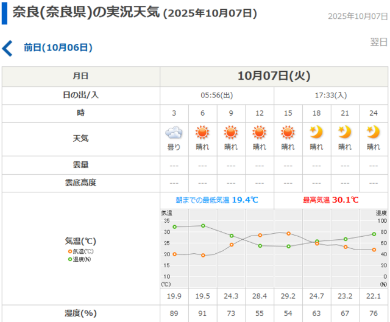Click the 奈良(奈良県)の実況天気 page title
Viewport: 390px width, 322px height.
[x=85, y=13]
